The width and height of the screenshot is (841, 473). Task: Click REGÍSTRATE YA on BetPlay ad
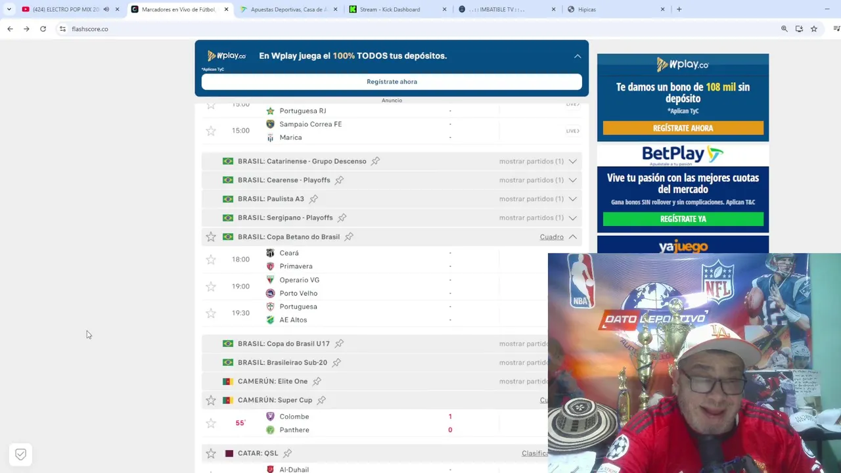683,219
